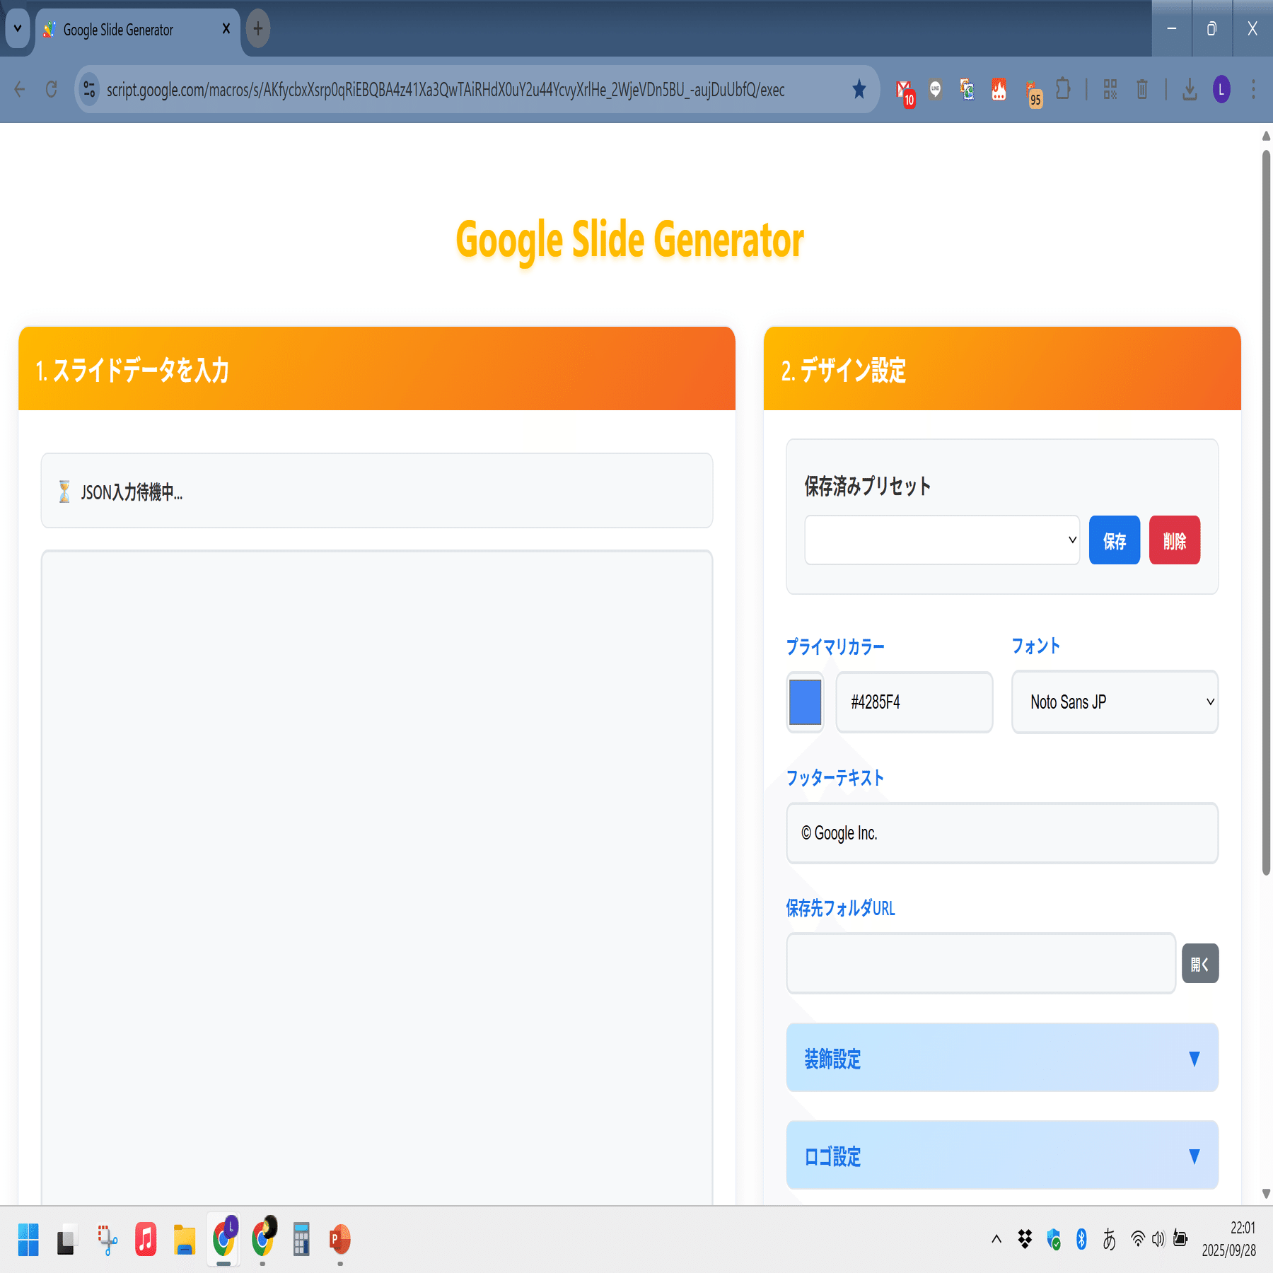
Task: Open Chrome's three-dot menu
Action: 1252,90
